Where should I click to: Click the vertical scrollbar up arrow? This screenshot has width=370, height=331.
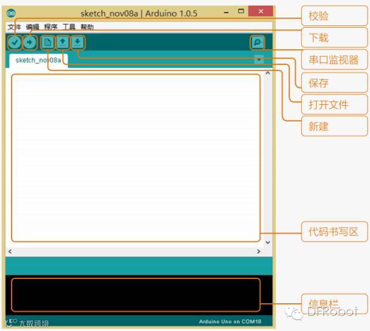(x=268, y=73)
